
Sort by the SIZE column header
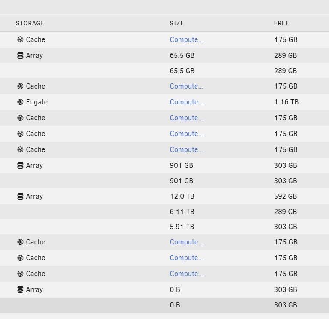pyautogui.click(x=176, y=23)
